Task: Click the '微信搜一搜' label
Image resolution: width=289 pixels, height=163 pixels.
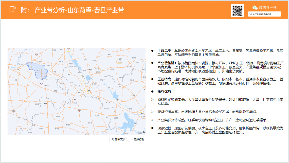Action: point(268,7)
